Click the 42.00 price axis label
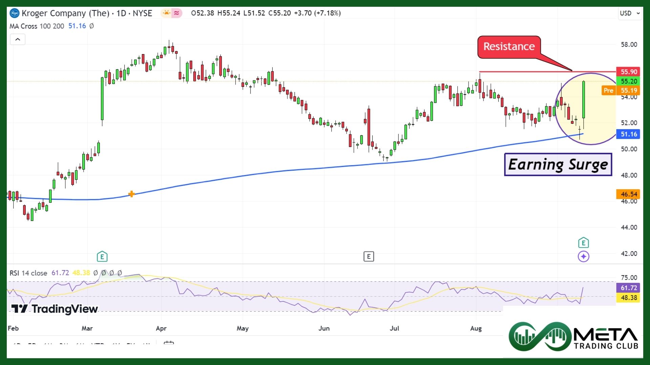650x365 pixels. 629,253
